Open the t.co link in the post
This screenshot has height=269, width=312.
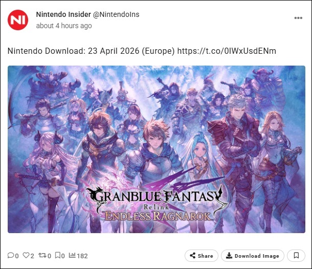(x=227, y=51)
